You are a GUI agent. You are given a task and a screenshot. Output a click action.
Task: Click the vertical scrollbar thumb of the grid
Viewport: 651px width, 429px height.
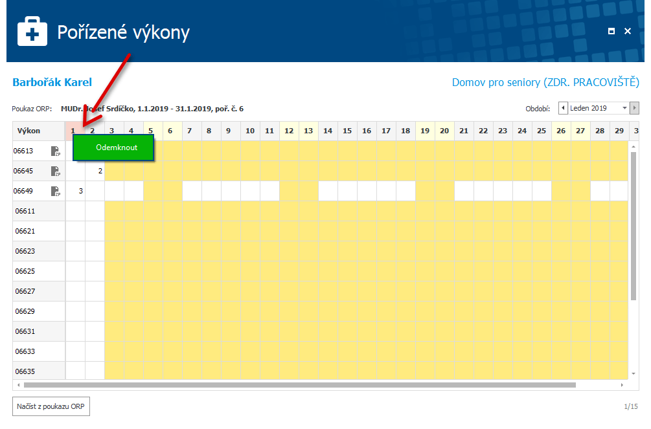tap(634, 226)
